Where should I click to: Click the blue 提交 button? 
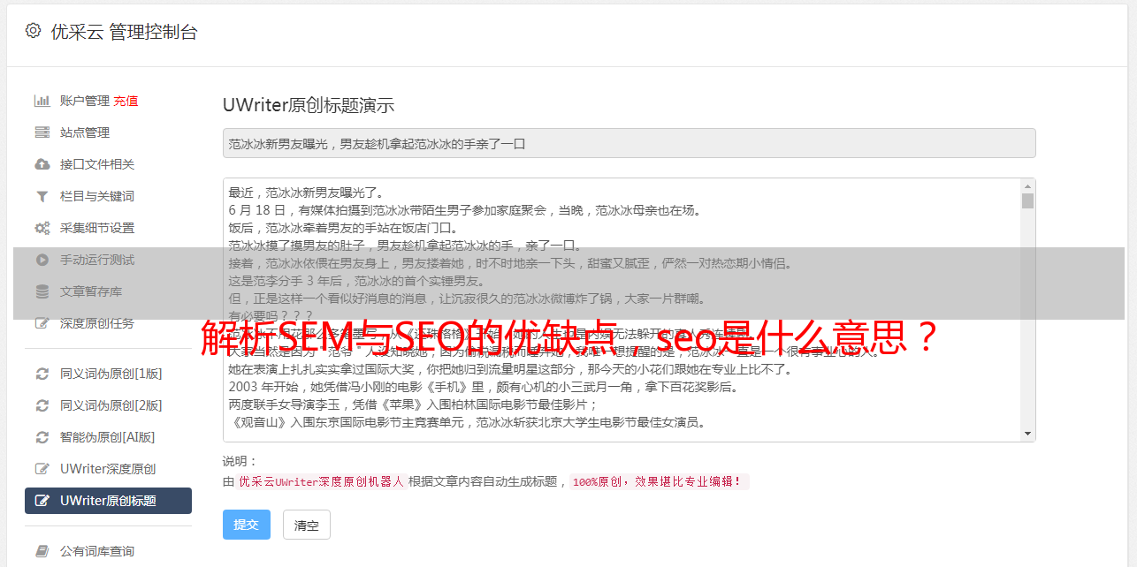pyautogui.click(x=247, y=525)
